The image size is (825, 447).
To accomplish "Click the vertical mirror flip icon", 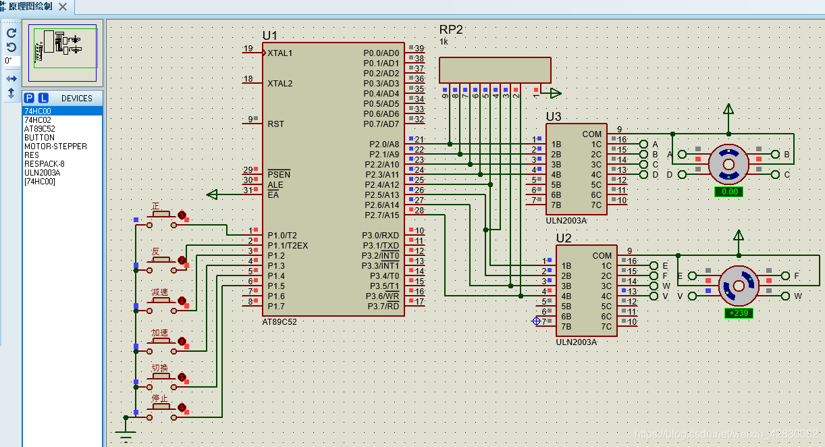I will [x=11, y=94].
